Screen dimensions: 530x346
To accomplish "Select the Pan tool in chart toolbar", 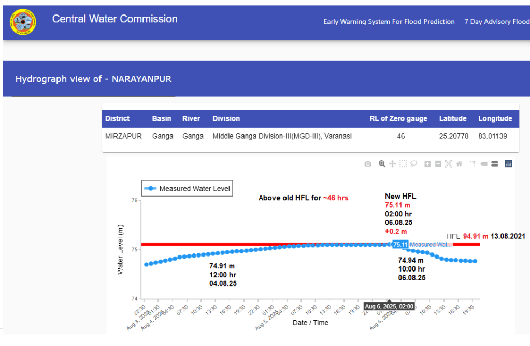I will pyautogui.click(x=392, y=164).
